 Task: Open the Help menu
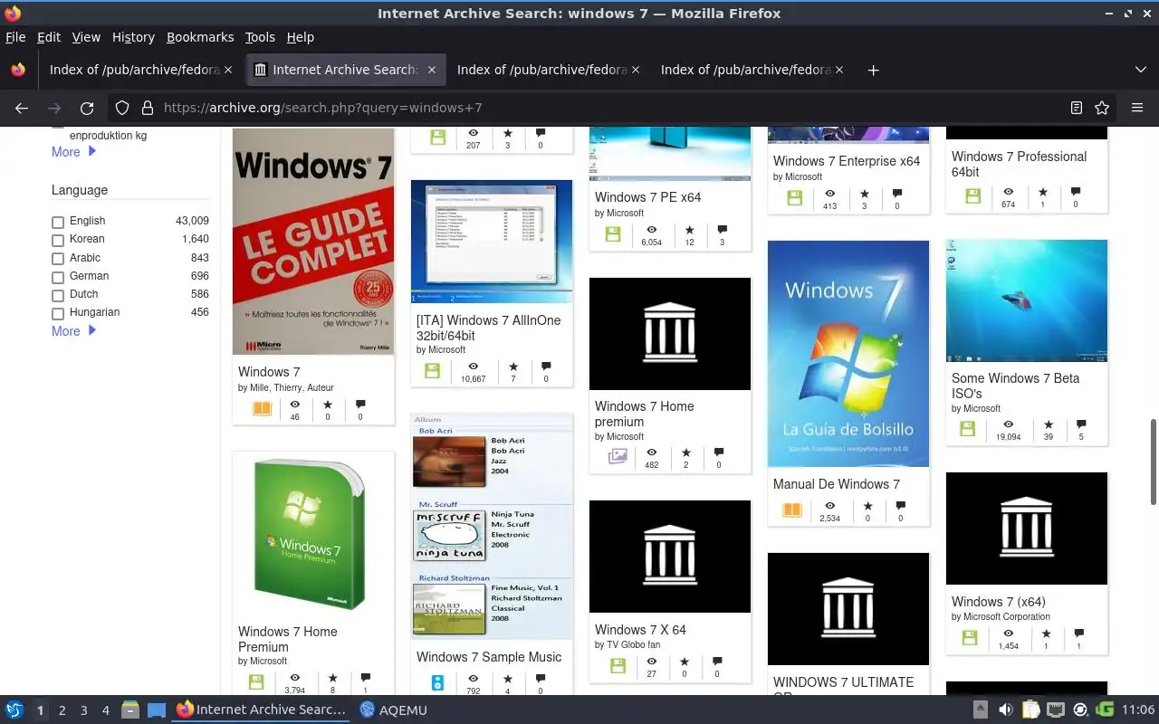click(301, 37)
